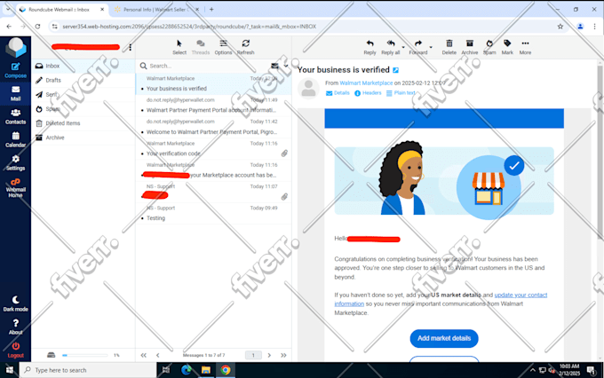Bookmark this page with star icon
The height and width of the screenshot is (378, 604).
point(560,26)
